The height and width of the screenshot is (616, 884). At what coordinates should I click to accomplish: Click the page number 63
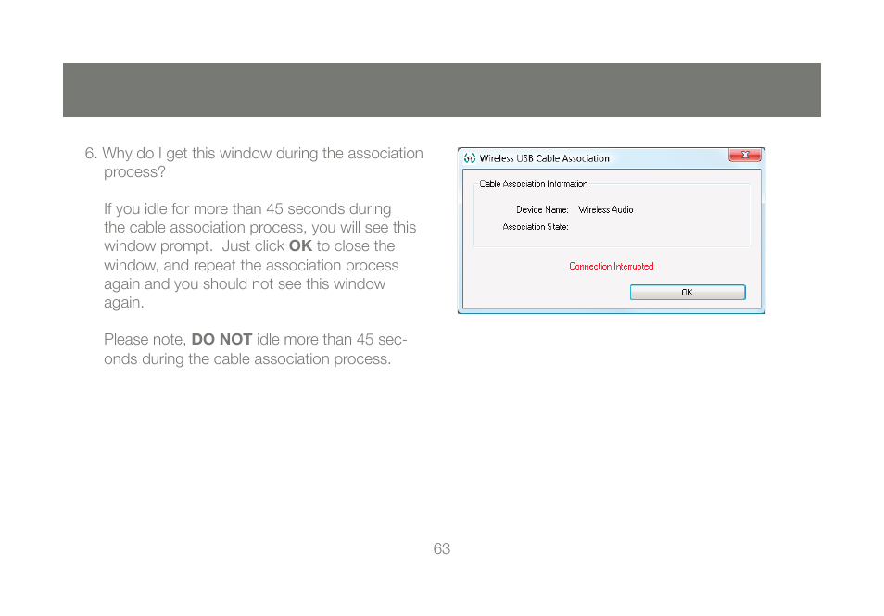441,548
